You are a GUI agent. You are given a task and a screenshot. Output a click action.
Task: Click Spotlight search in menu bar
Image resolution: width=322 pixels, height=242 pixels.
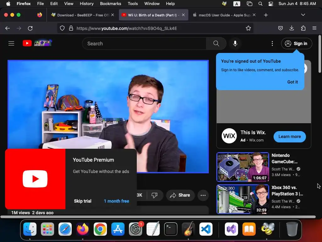point(260,4)
